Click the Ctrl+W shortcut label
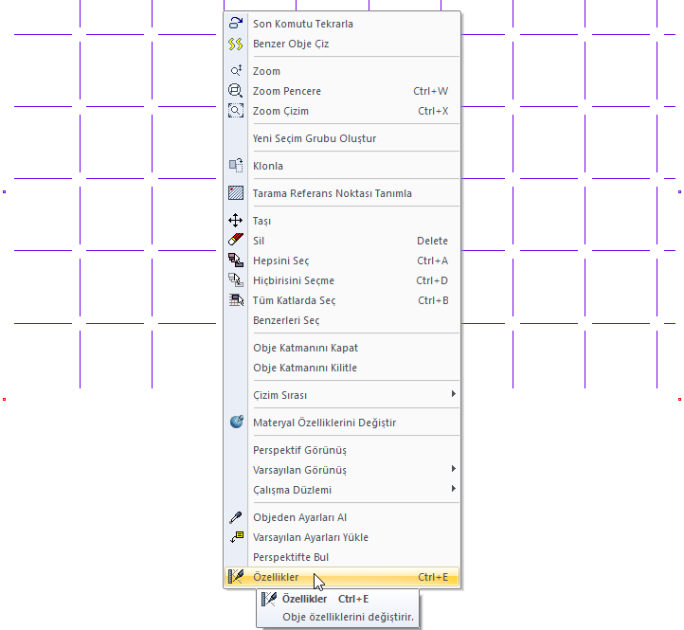 coord(430,91)
